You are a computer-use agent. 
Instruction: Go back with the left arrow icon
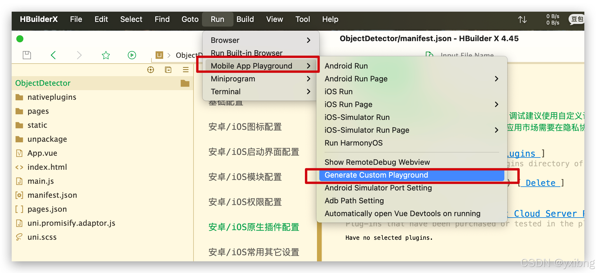(53, 55)
